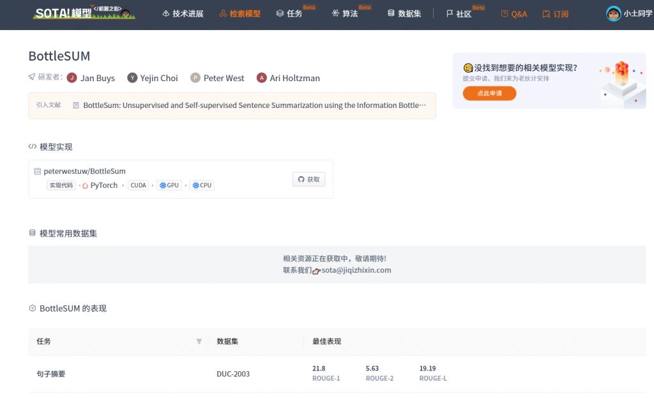Select the GPU tag

[169, 185]
